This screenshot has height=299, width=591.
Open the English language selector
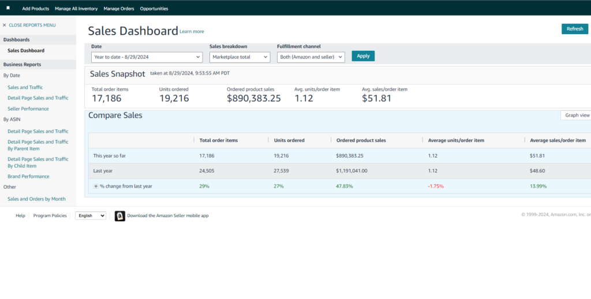91,216
